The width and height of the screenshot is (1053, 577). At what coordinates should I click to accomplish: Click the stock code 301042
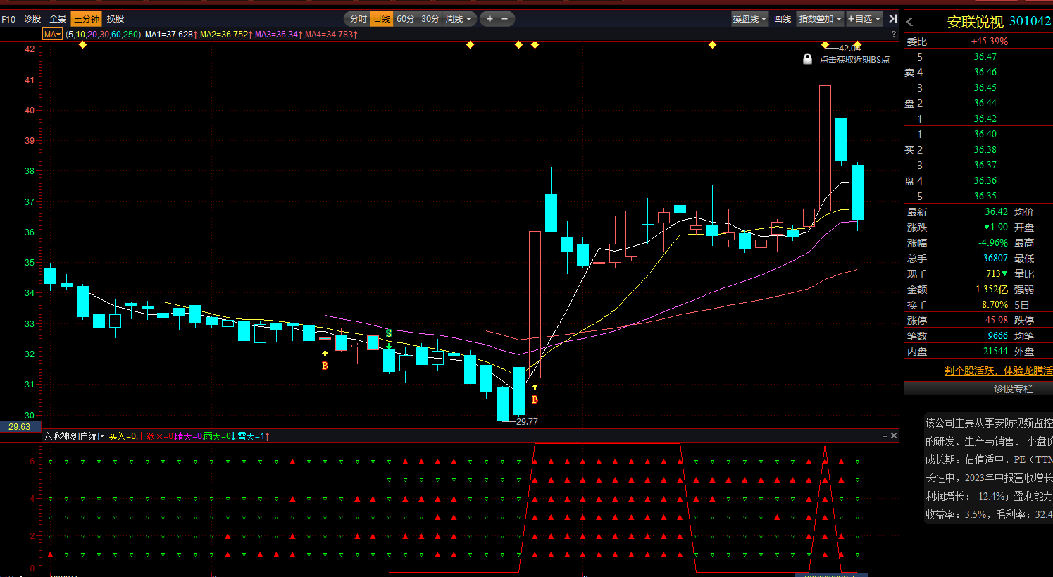coord(1030,21)
